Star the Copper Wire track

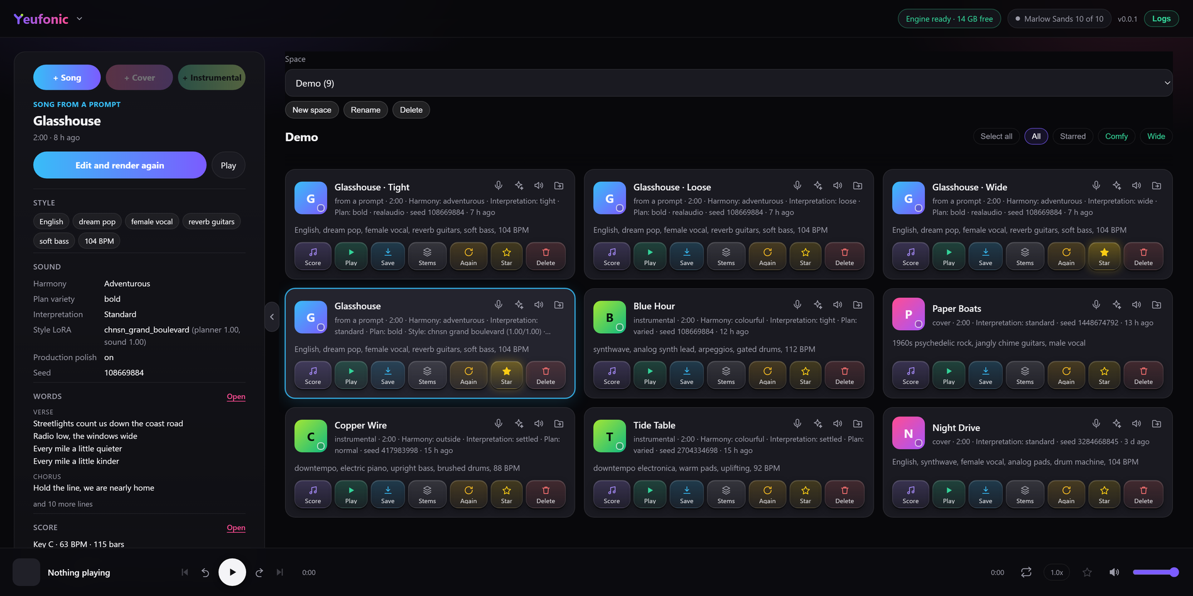(x=507, y=494)
